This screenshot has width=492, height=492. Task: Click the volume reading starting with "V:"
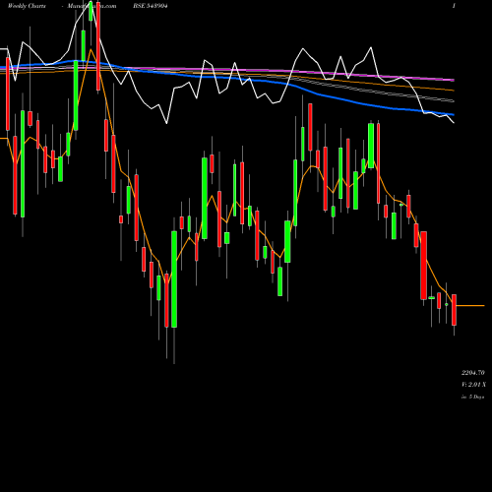473,385
